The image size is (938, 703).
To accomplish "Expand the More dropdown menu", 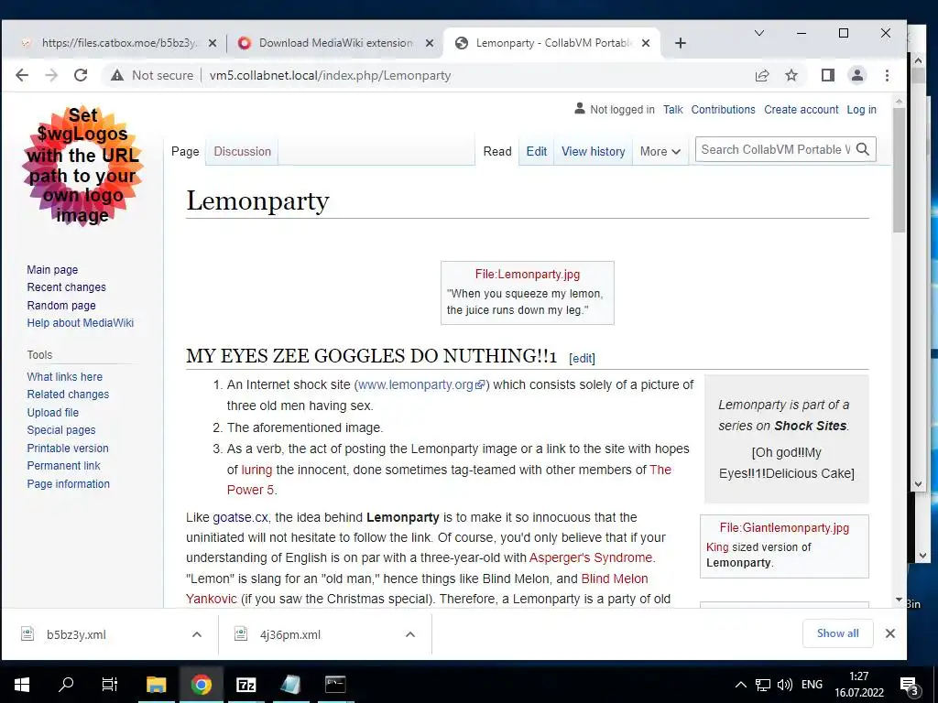I will [660, 152].
